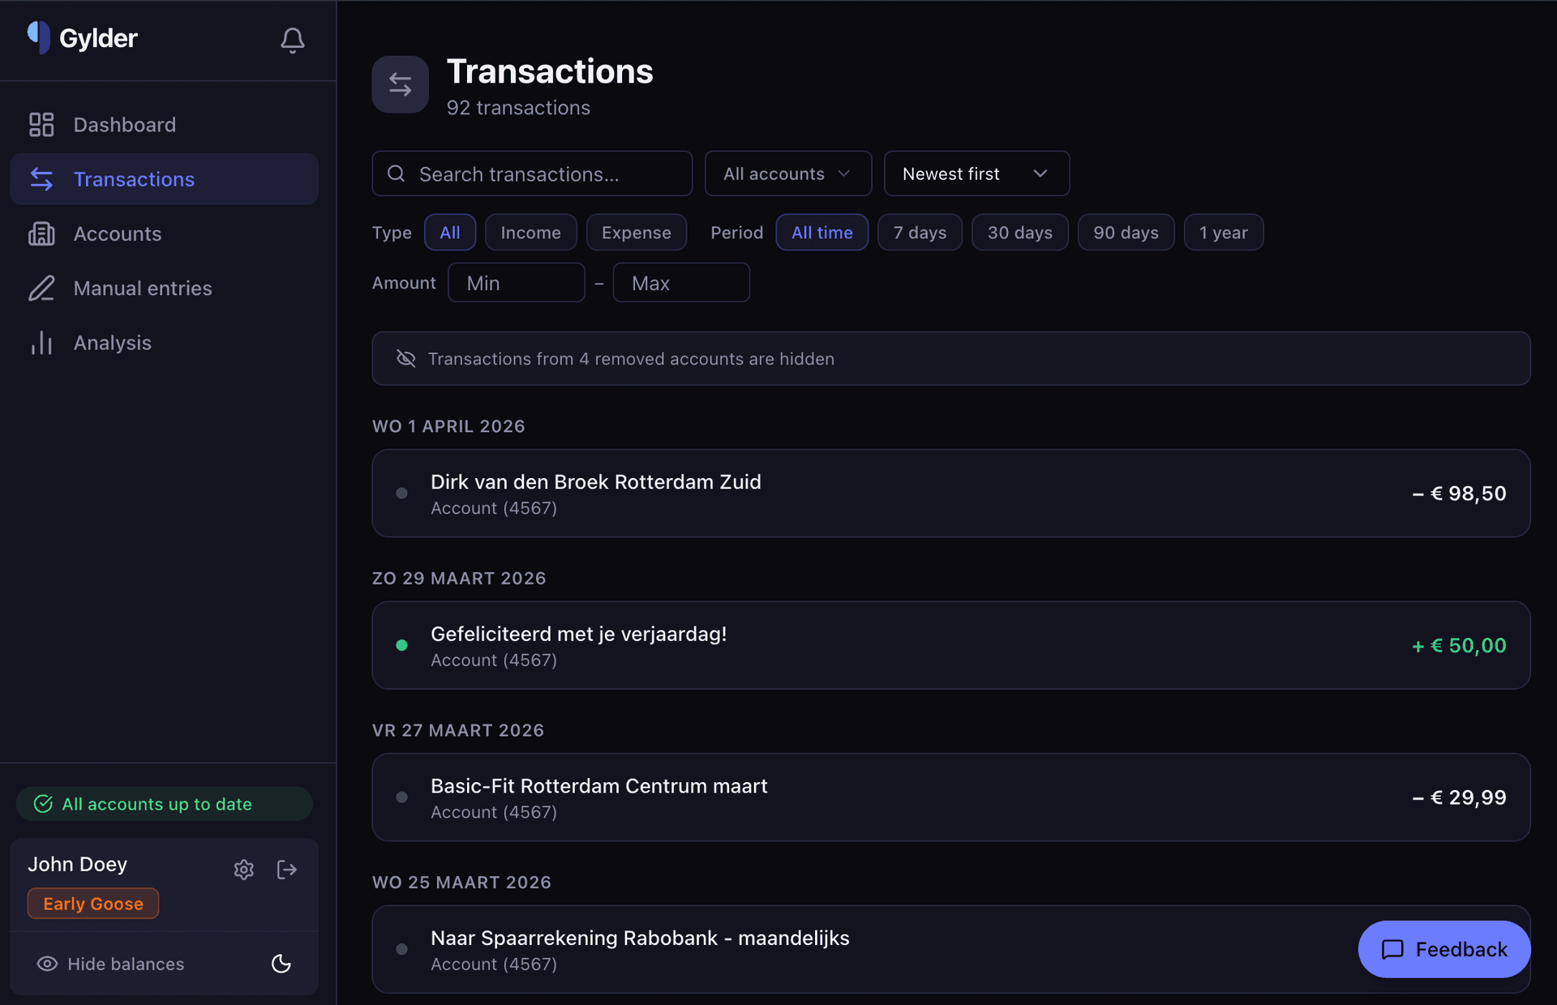Select the Manual entries pencil icon

41,288
